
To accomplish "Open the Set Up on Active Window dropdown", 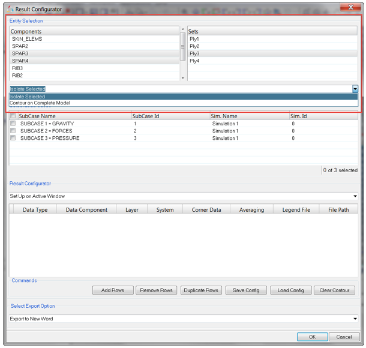I will (355, 196).
